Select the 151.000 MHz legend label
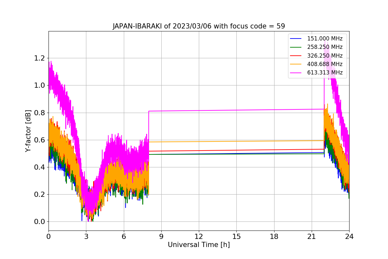This screenshot has height=259, width=388. [x=325, y=39]
